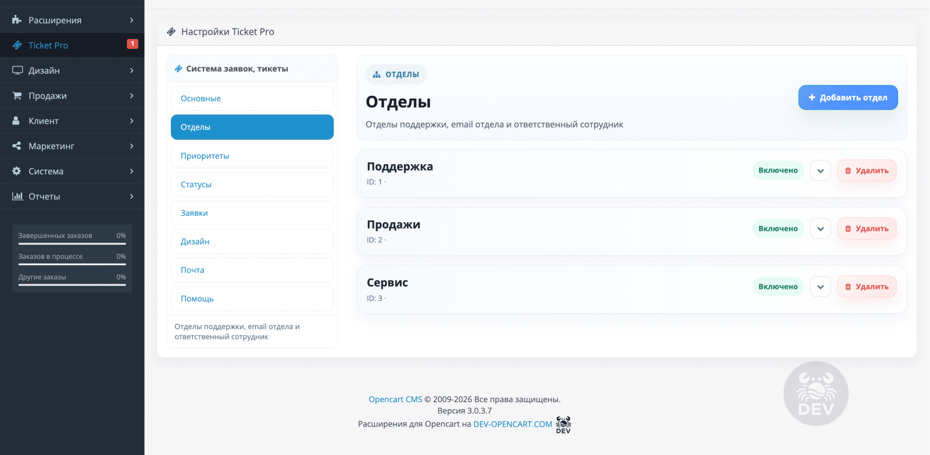Viewport: 930px width, 455px height.
Task: Click the ticket icon in Настройки Ticket Pro header
Action: pyautogui.click(x=171, y=32)
